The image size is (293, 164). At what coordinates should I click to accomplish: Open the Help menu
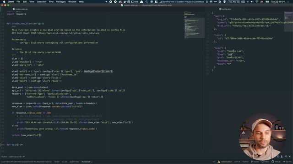pos(81,2)
